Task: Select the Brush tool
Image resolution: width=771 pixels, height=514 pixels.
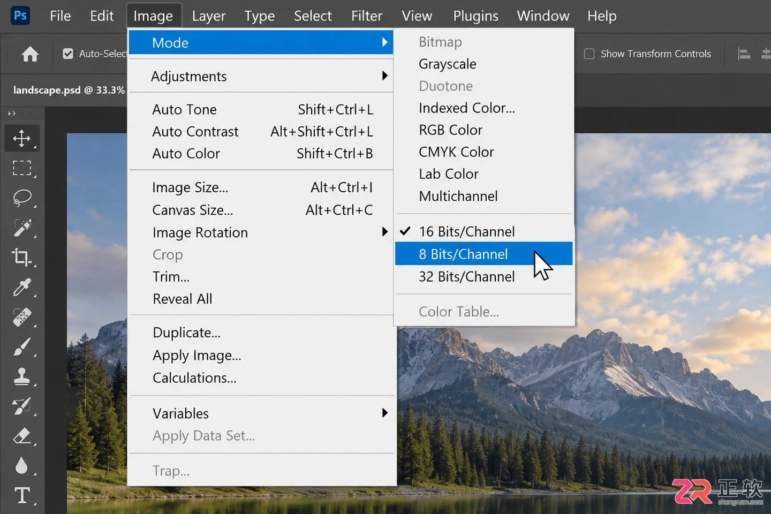Action: (22, 347)
